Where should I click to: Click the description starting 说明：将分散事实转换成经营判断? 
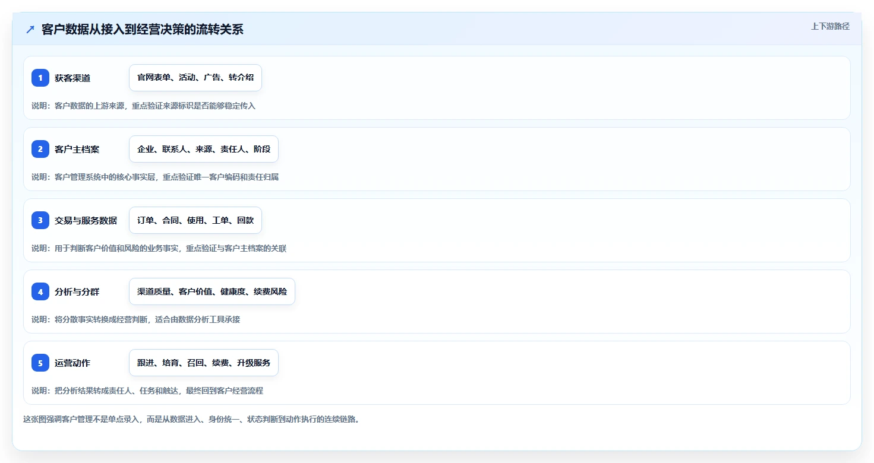pos(135,319)
